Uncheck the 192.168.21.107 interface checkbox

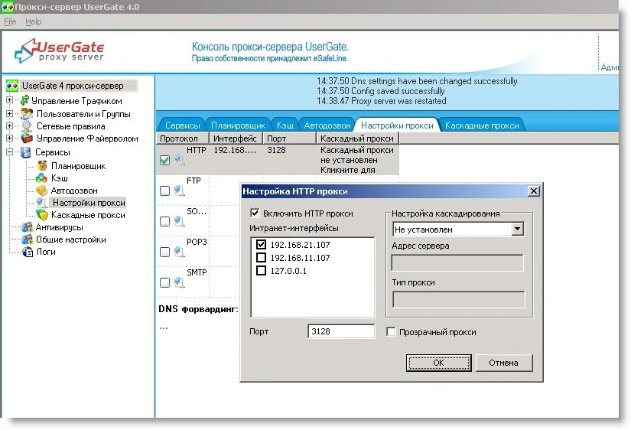point(261,244)
